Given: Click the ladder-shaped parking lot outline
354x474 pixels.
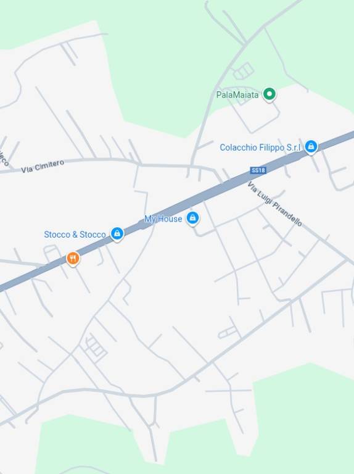Looking at the screenshot, I should (x=96, y=347).
